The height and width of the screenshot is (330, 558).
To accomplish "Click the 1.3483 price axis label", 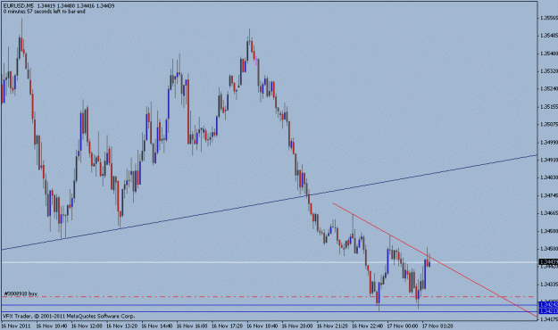I will (x=549, y=177).
